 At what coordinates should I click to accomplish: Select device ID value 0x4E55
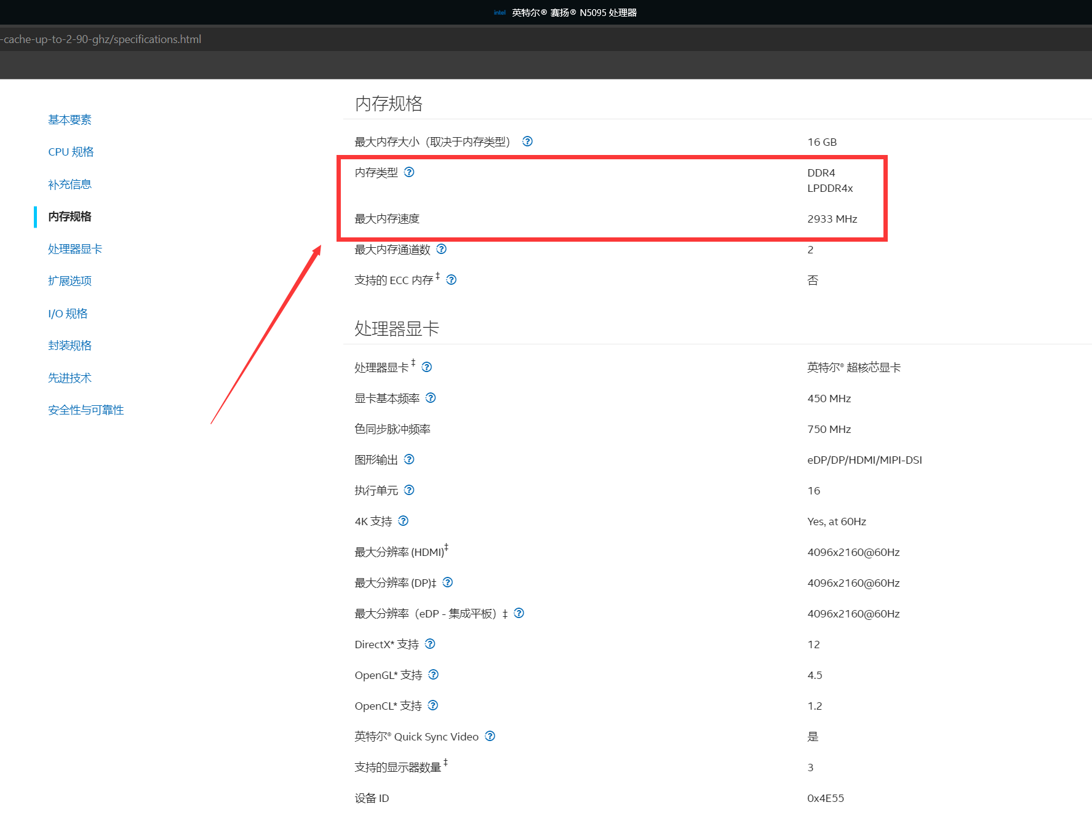pyautogui.click(x=826, y=798)
